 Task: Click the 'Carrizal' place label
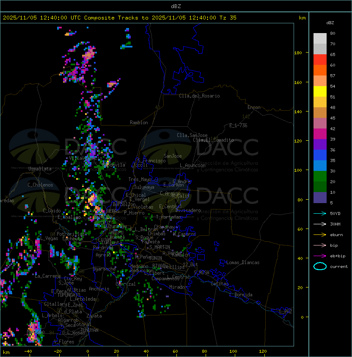pos(125,284)
